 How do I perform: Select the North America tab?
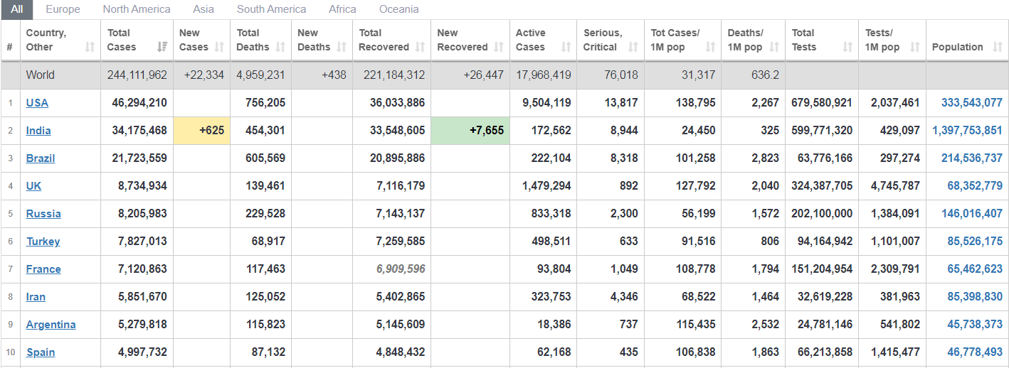[x=137, y=9]
